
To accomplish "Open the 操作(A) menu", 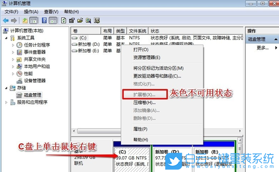I will [31, 12].
